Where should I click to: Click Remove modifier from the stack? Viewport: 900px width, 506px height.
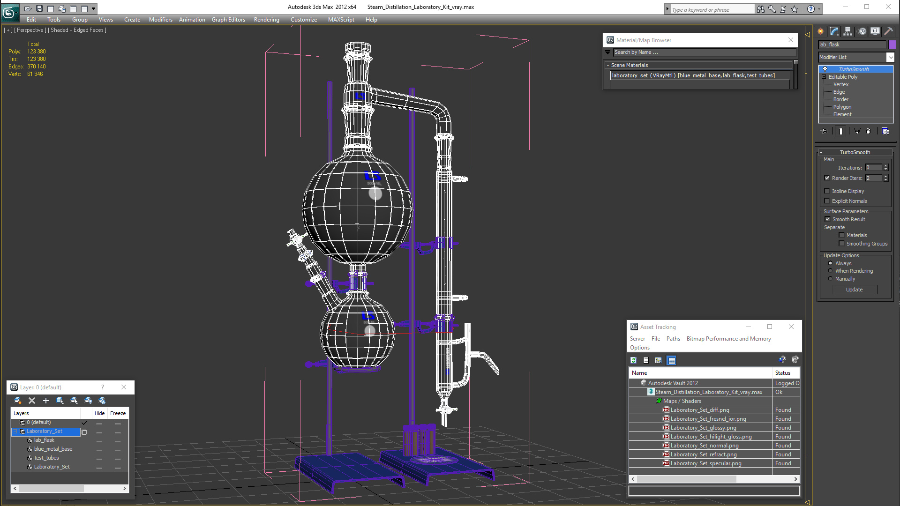(868, 131)
